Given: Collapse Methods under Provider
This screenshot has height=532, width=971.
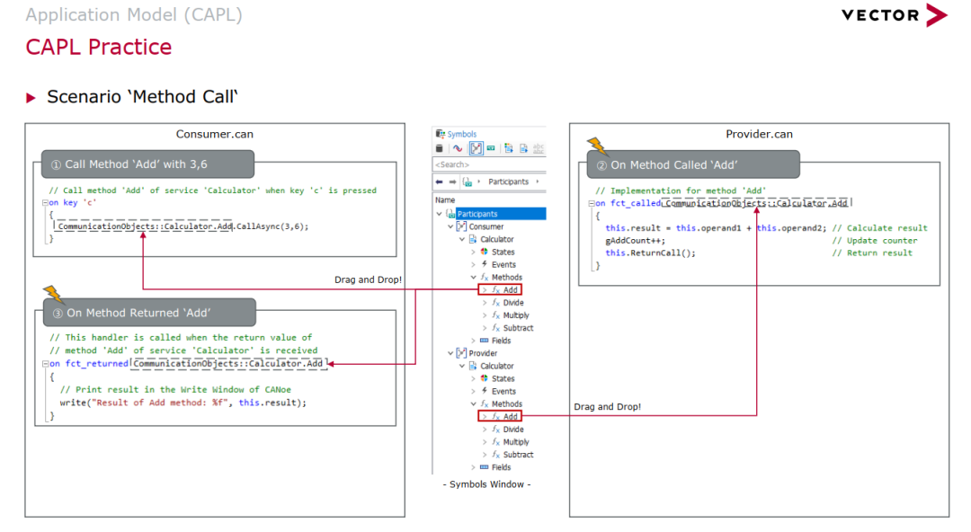Looking at the screenshot, I should pyautogui.click(x=473, y=403).
